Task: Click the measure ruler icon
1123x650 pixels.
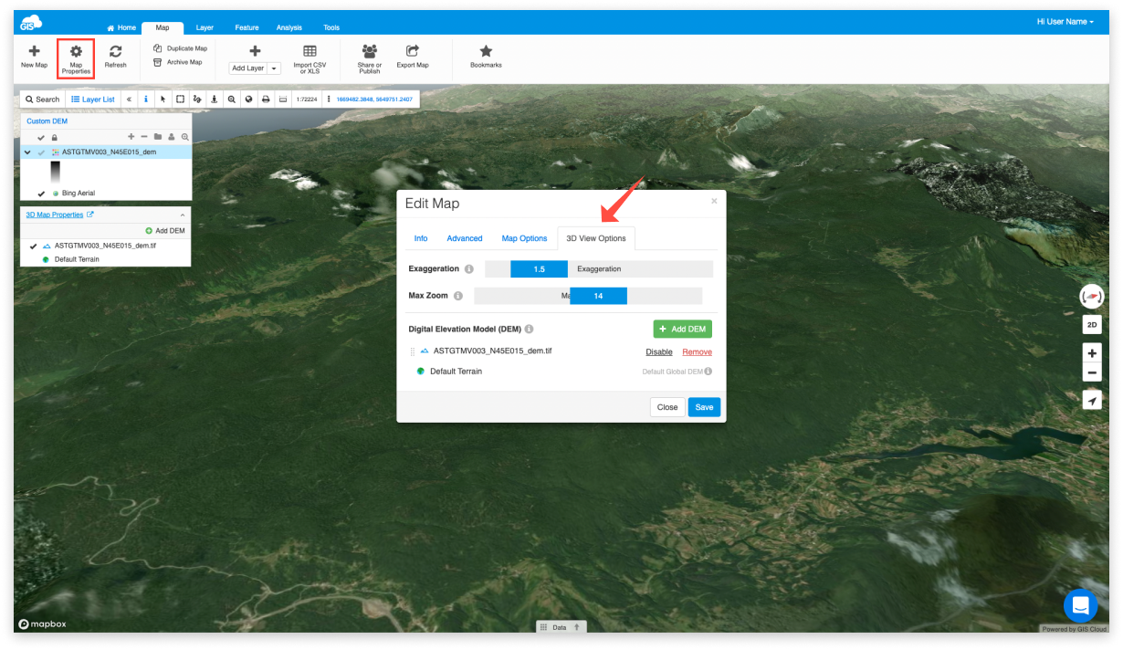Action: pyautogui.click(x=283, y=99)
